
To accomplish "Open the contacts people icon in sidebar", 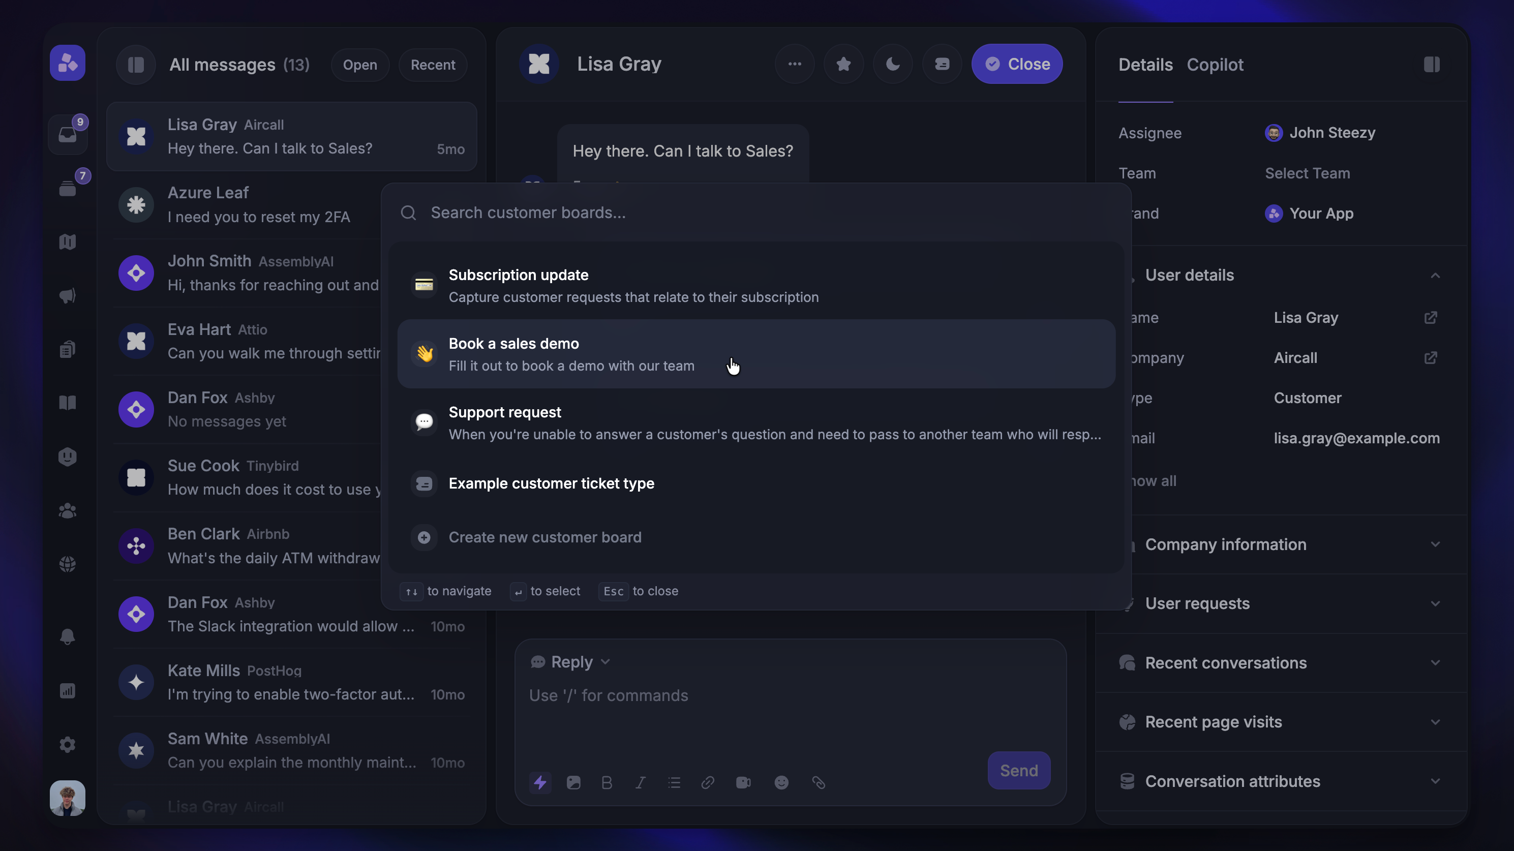I will [x=68, y=511].
